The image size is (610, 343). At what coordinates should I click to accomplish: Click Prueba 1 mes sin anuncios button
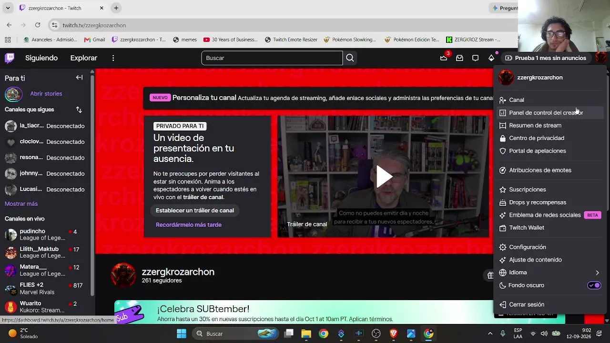546,58
